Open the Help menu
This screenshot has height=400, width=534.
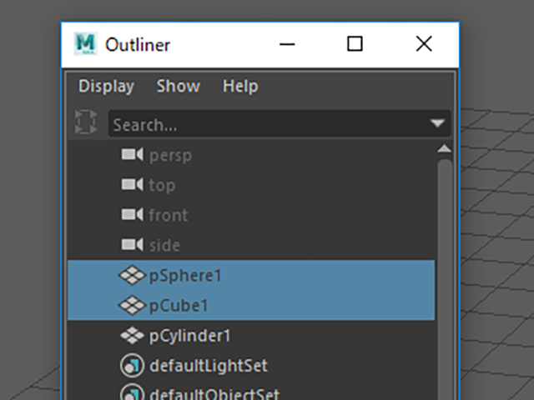pyautogui.click(x=240, y=86)
